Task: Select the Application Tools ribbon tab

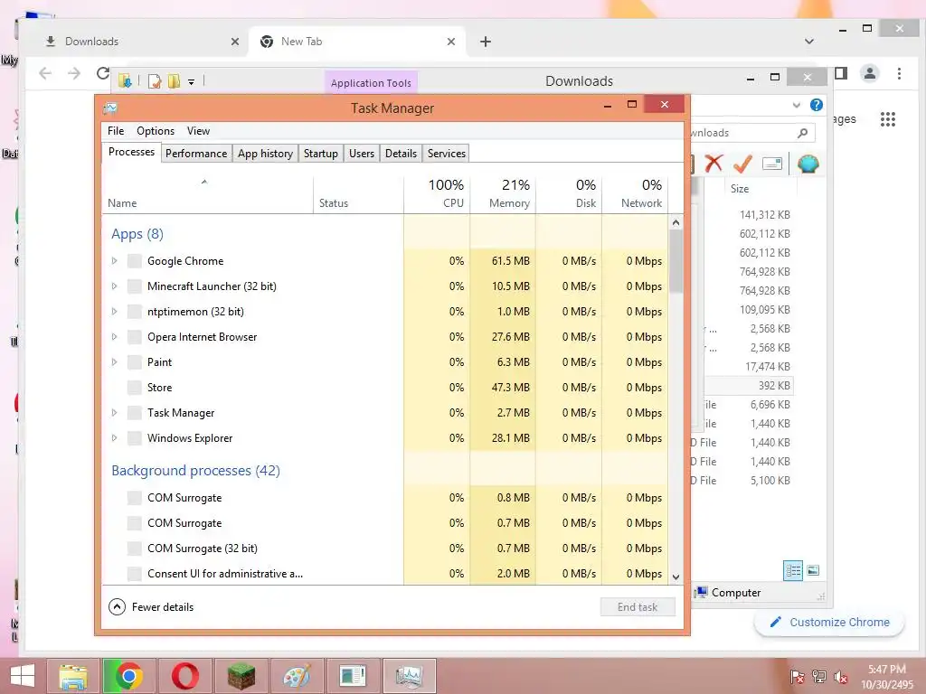Action: [x=371, y=82]
